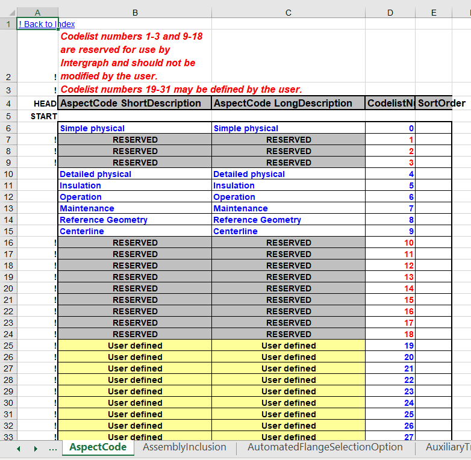This screenshot has width=471, height=460.
Task: Select the Insulation cell in column B
Action: click(135, 185)
